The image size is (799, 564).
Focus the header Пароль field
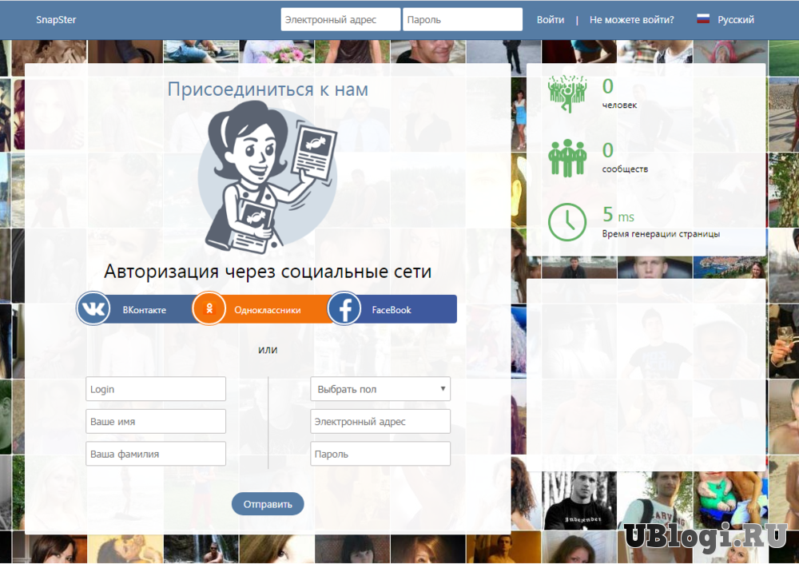463,20
